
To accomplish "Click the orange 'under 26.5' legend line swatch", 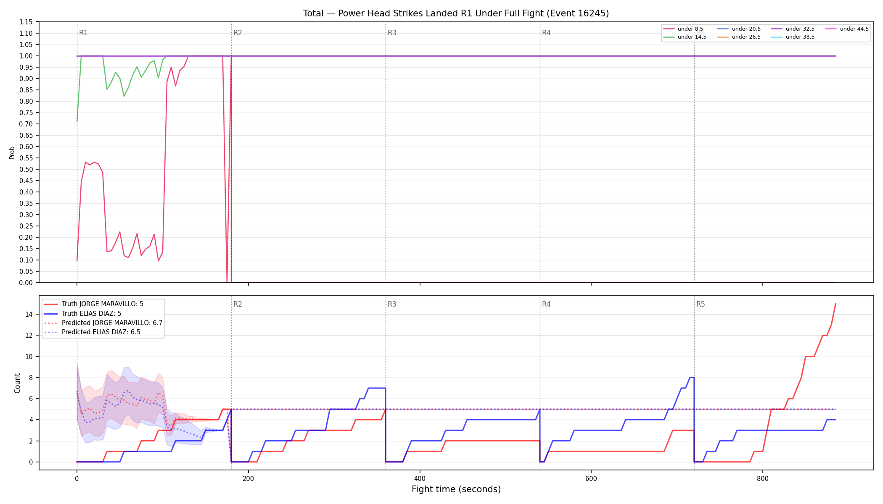I will point(723,37).
